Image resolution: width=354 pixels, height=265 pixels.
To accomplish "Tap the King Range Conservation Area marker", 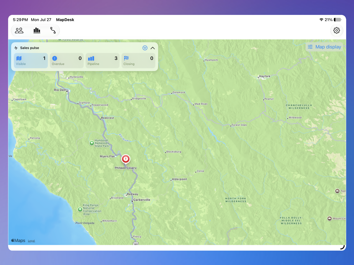I will tap(80, 209).
